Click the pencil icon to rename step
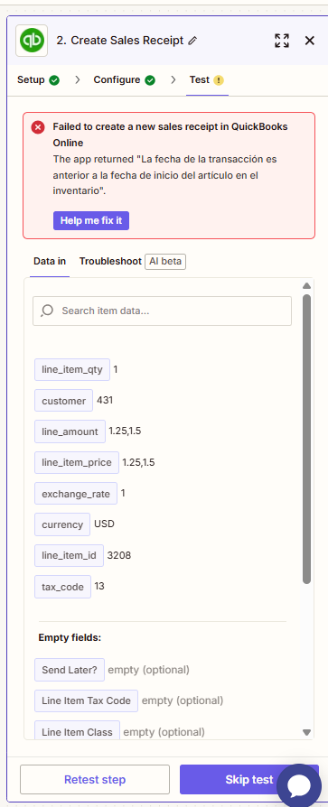328x807 pixels. pos(192,41)
